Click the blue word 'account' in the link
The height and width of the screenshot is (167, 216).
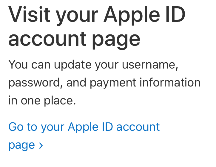tap(138, 127)
